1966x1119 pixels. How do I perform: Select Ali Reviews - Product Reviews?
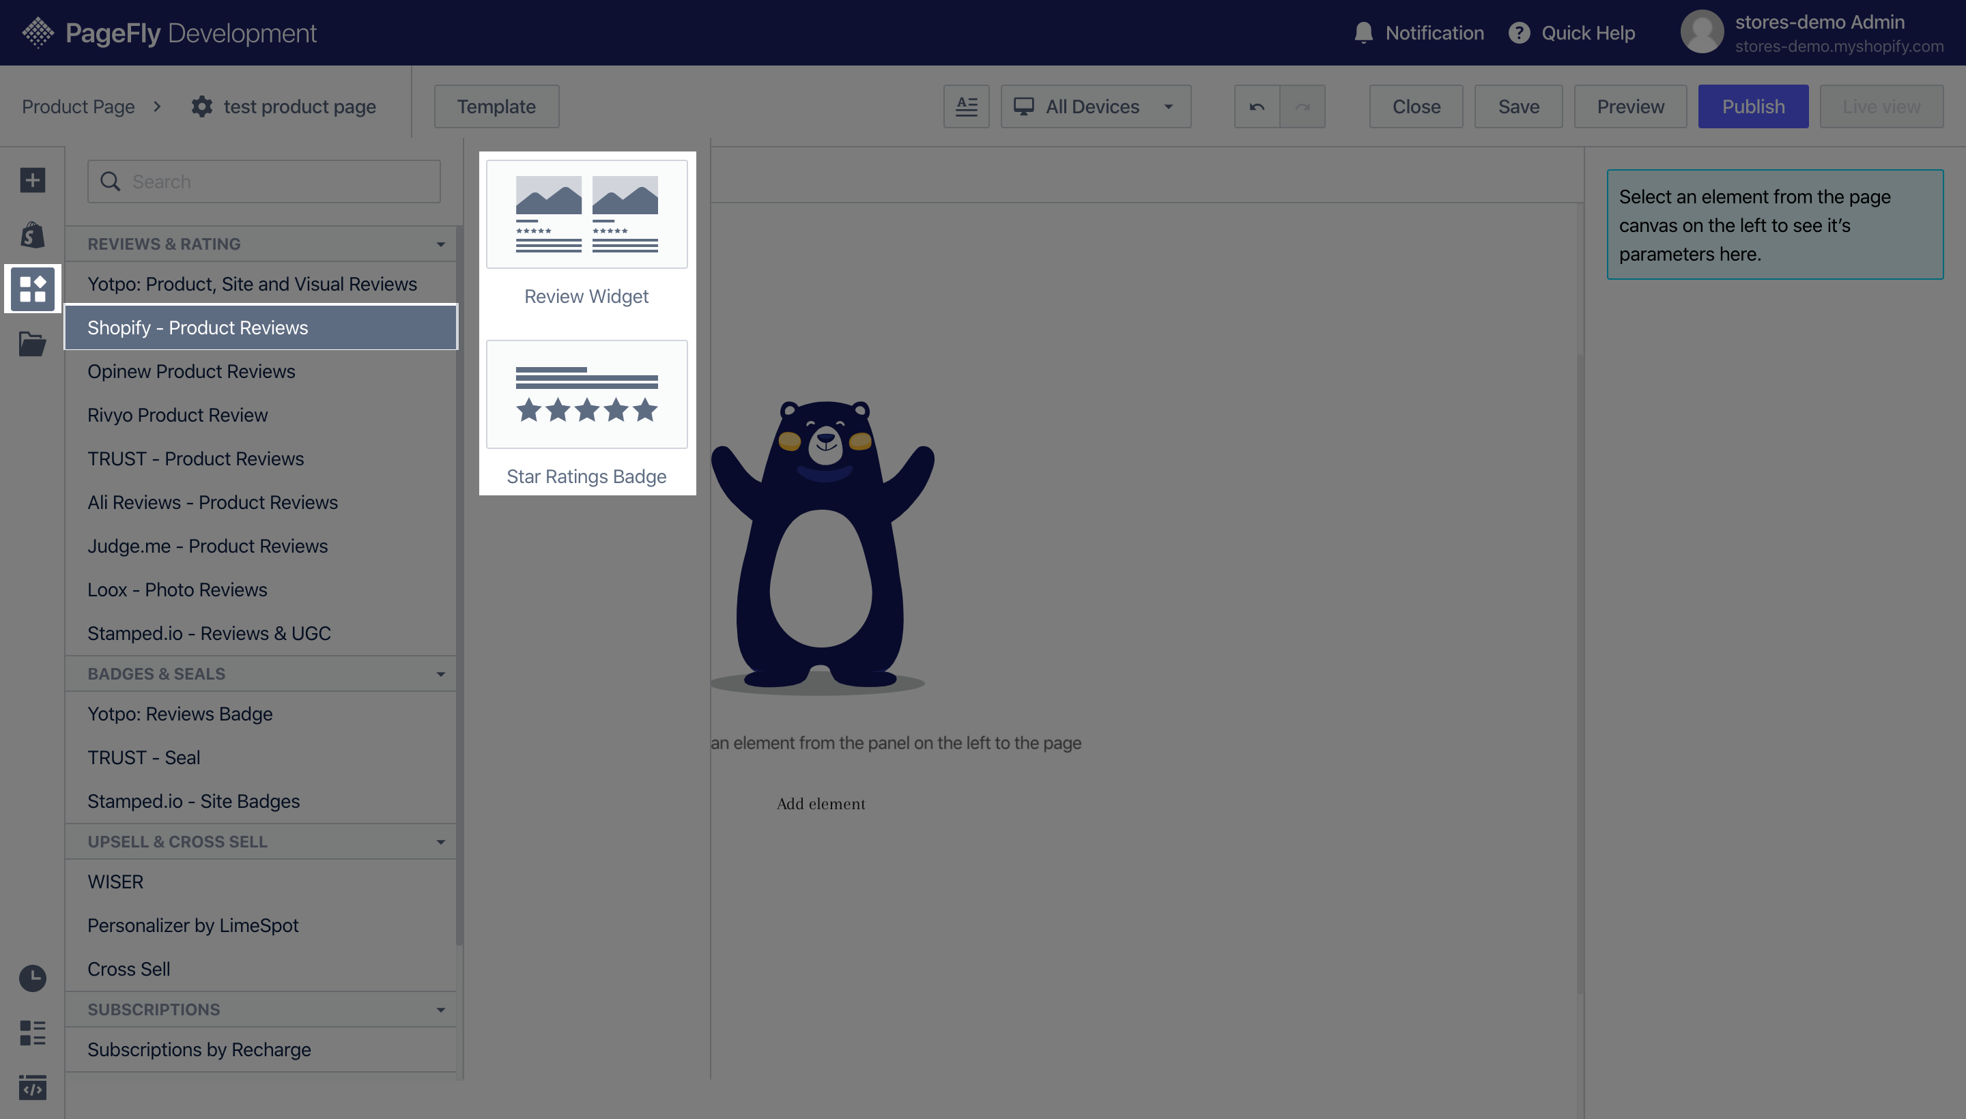coord(261,503)
